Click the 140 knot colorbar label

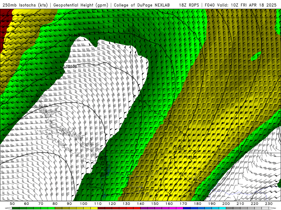140,204
